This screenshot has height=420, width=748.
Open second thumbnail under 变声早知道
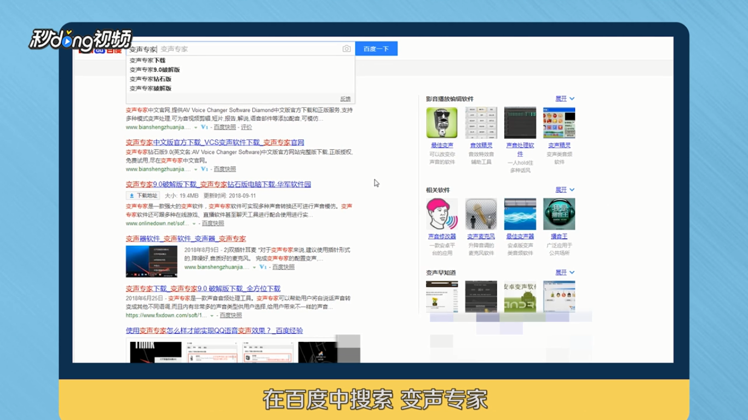481,296
